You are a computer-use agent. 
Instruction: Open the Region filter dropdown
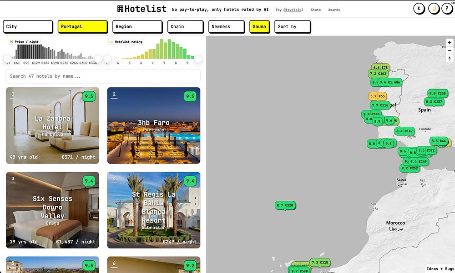[x=137, y=27]
